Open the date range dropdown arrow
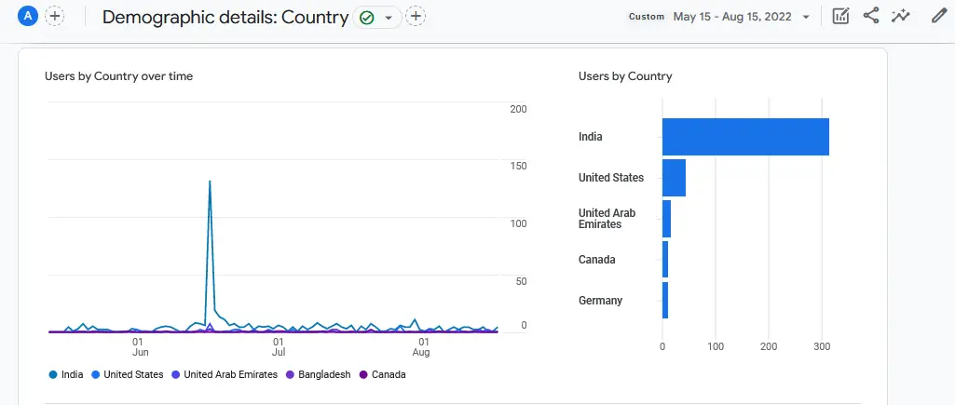The width and height of the screenshot is (955, 405). point(806,17)
